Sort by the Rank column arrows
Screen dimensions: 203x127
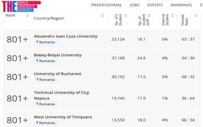tap(27, 16)
